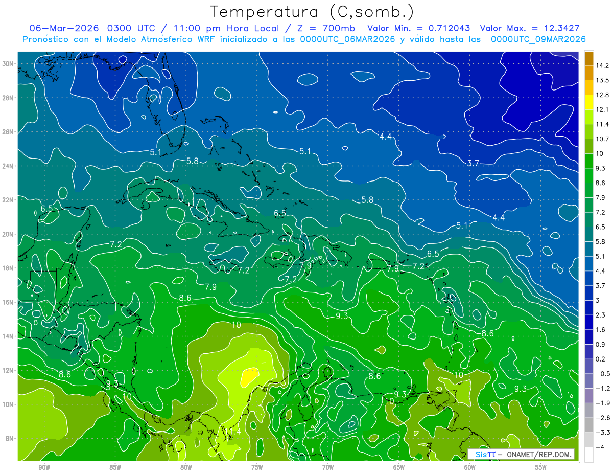Click the -0.5 tick label on the color scale
This screenshot has height=474, width=613.
click(x=603, y=374)
